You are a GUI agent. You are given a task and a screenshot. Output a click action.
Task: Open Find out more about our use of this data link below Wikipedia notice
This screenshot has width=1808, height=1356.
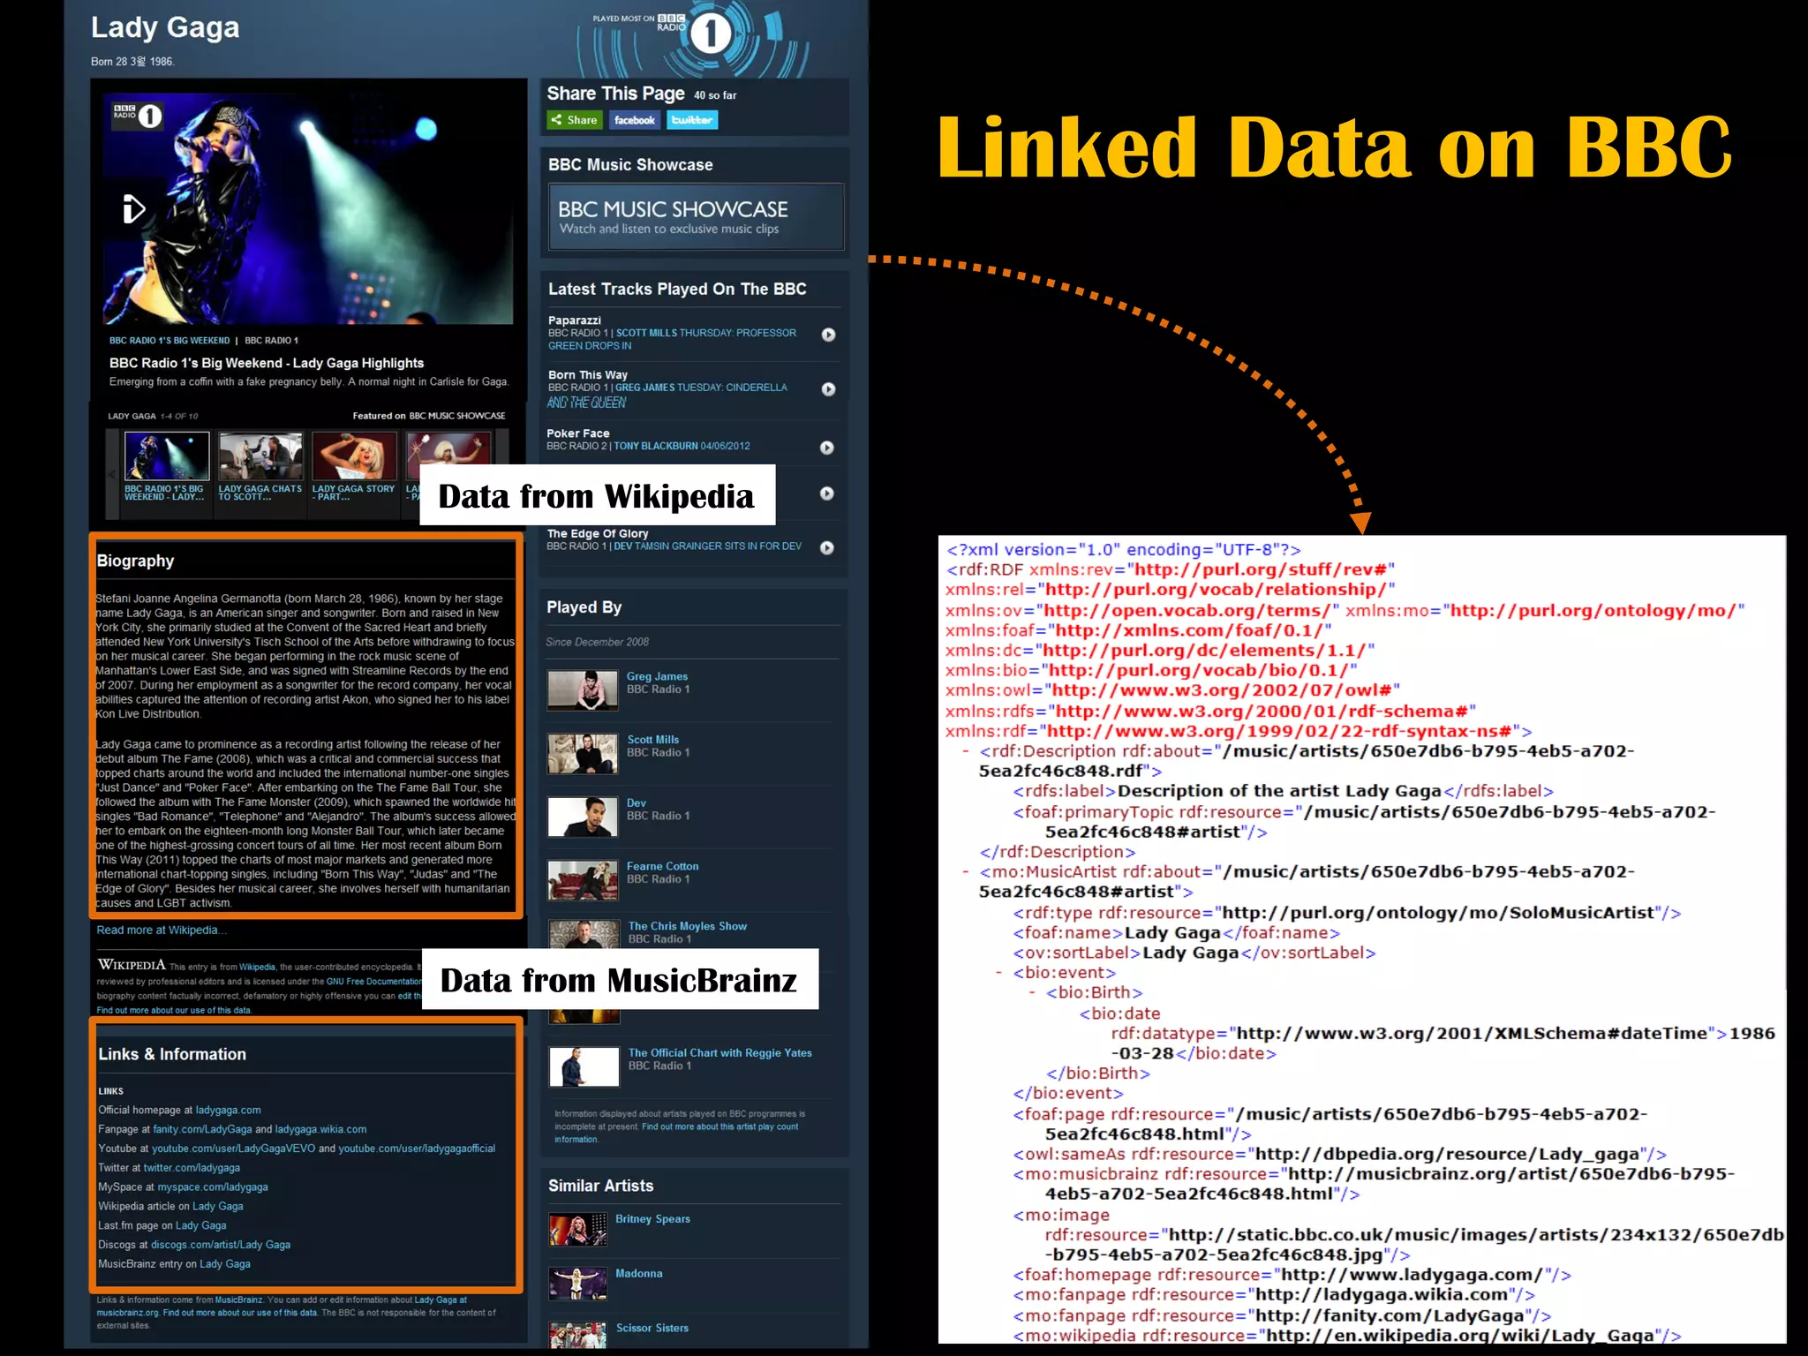(x=174, y=1011)
